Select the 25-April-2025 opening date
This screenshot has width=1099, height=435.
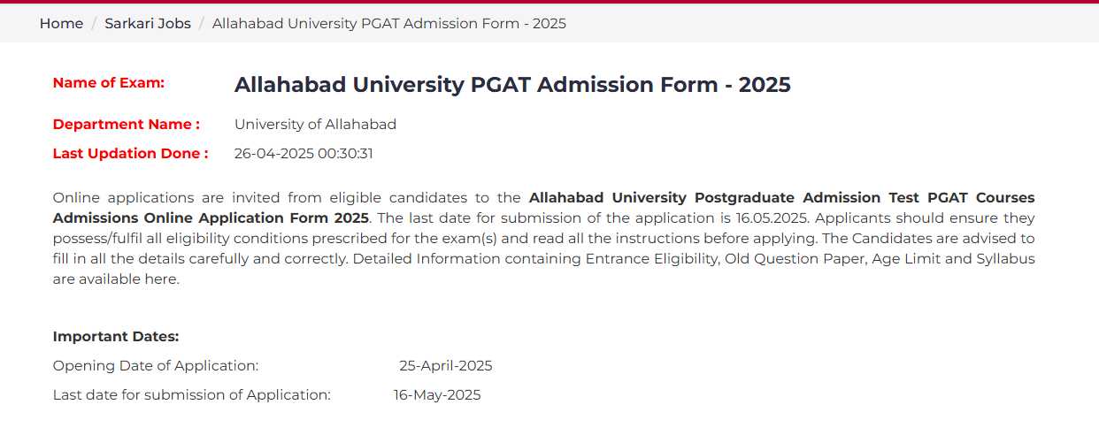tap(446, 366)
